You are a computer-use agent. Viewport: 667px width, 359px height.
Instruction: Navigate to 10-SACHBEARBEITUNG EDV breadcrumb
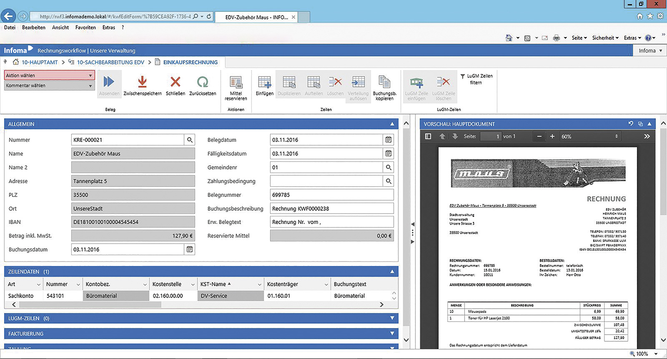click(x=110, y=62)
